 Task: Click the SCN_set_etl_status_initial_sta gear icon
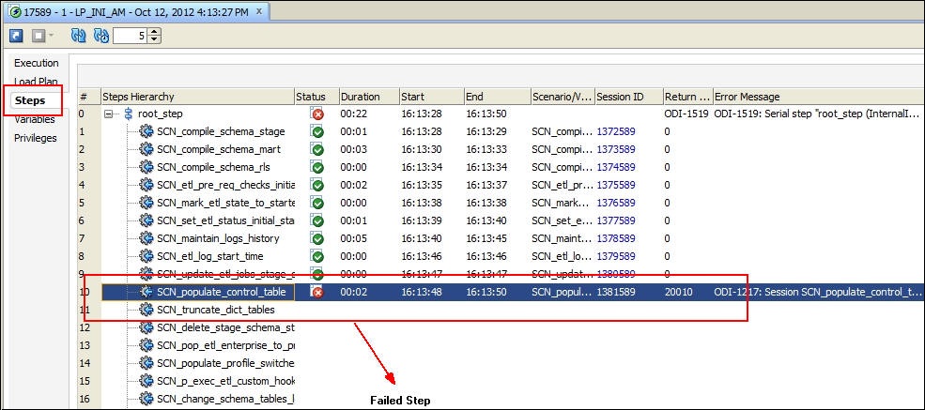pos(146,220)
